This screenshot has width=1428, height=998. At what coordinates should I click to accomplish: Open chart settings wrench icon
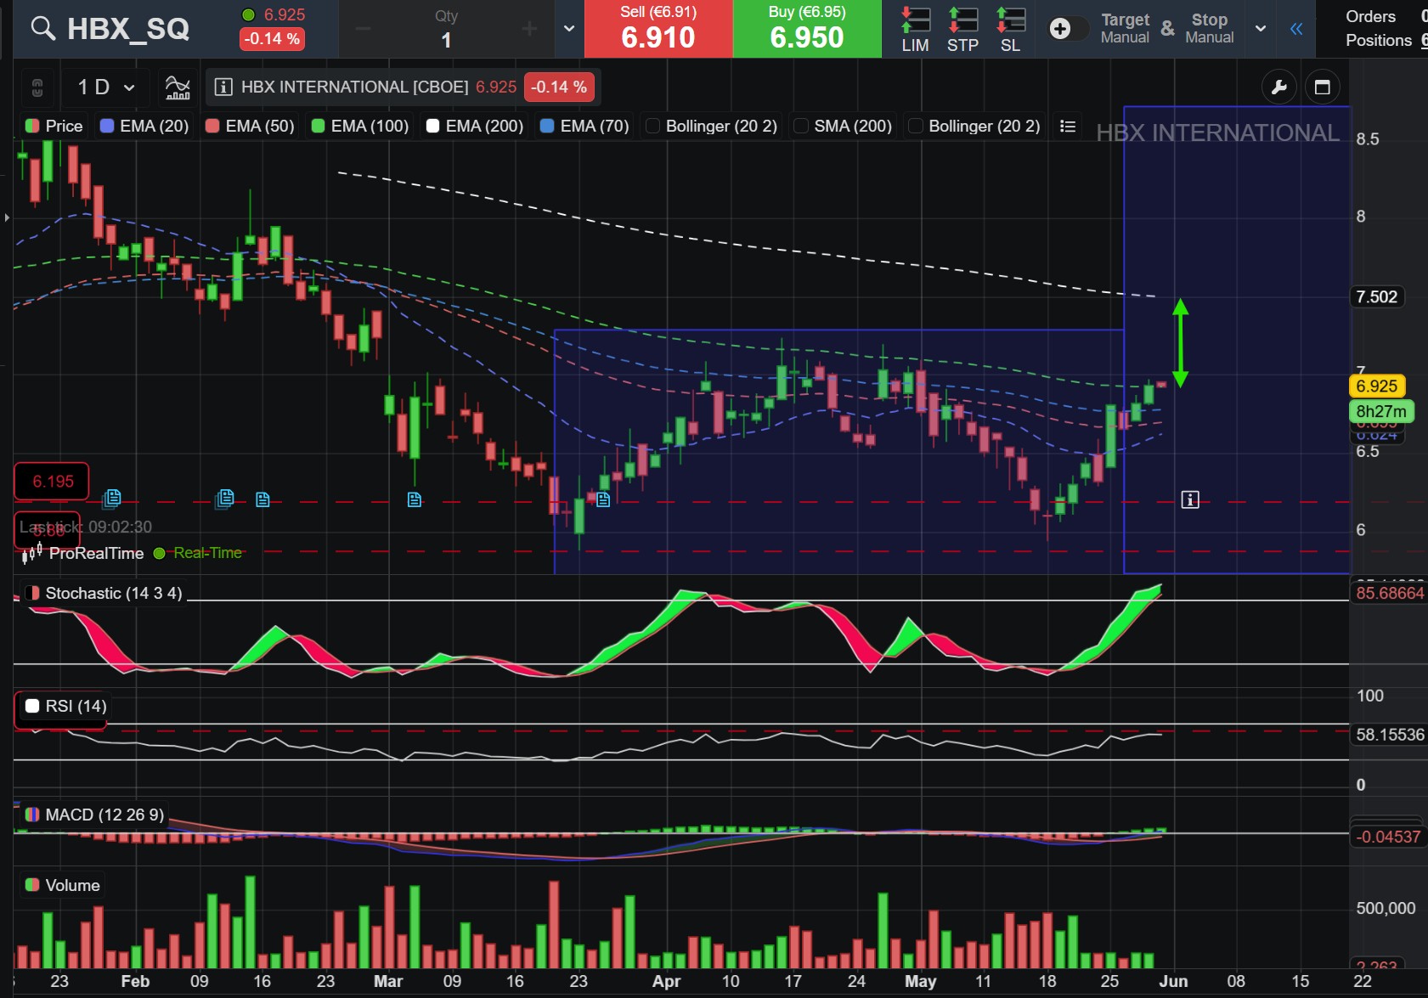tap(1278, 87)
